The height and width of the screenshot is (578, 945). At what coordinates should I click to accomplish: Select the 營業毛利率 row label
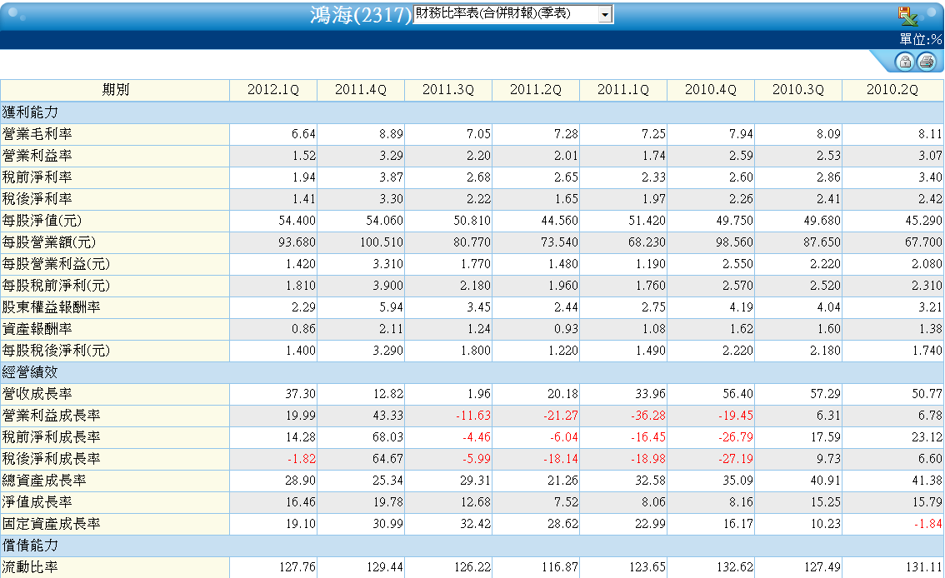point(37,133)
